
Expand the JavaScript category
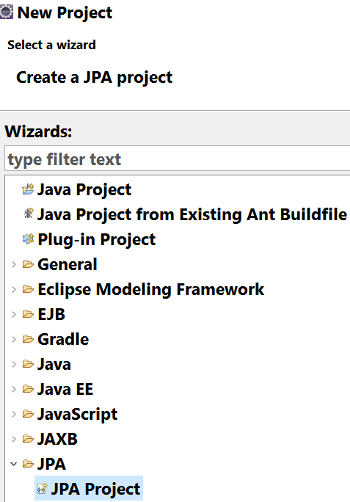[14, 414]
